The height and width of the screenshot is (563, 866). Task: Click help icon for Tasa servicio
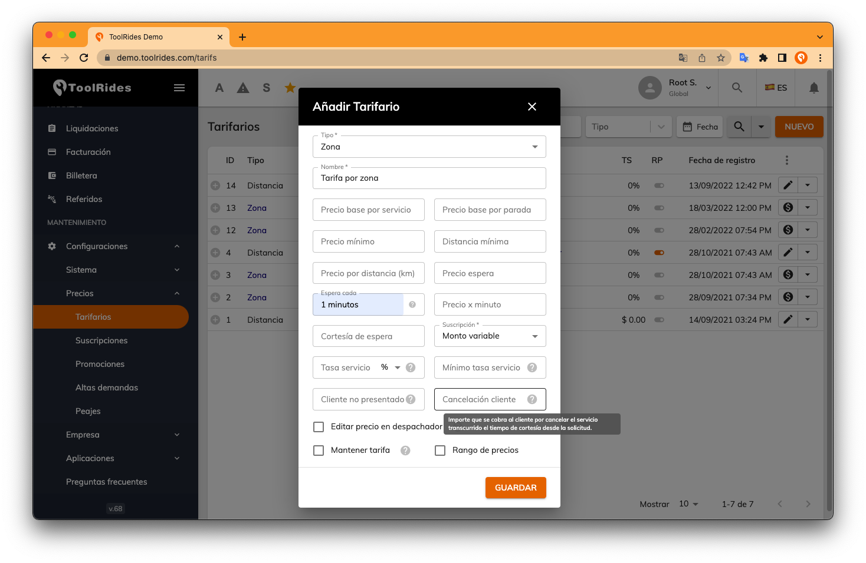point(411,367)
